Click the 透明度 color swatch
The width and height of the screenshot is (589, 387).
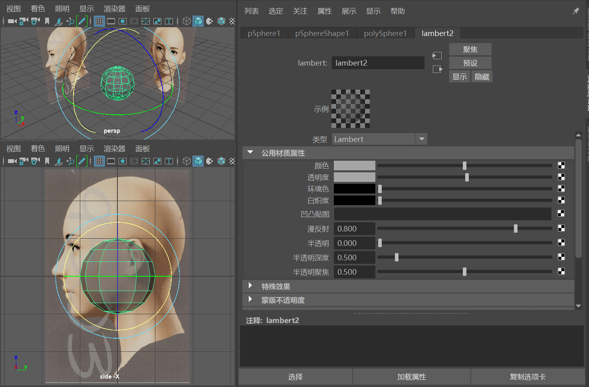click(x=355, y=177)
